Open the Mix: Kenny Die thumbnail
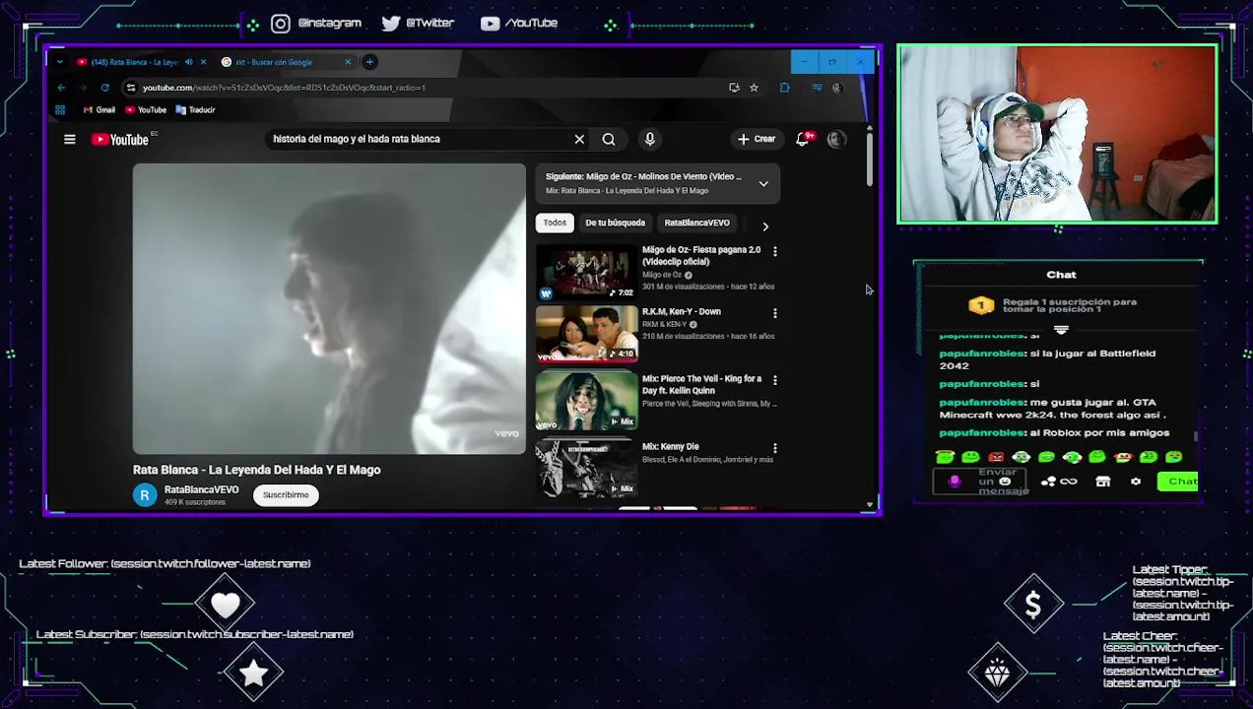The width and height of the screenshot is (1253, 709). [x=586, y=468]
